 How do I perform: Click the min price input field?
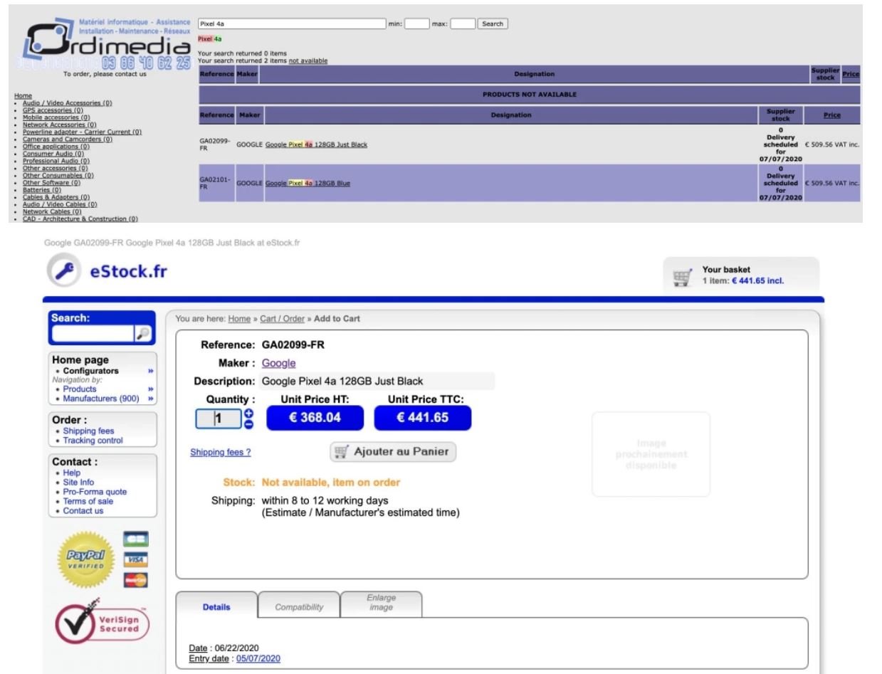click(x=416, y=23)
